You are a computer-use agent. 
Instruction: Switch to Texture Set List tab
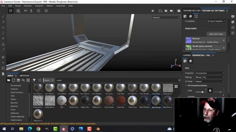[192, 11]
